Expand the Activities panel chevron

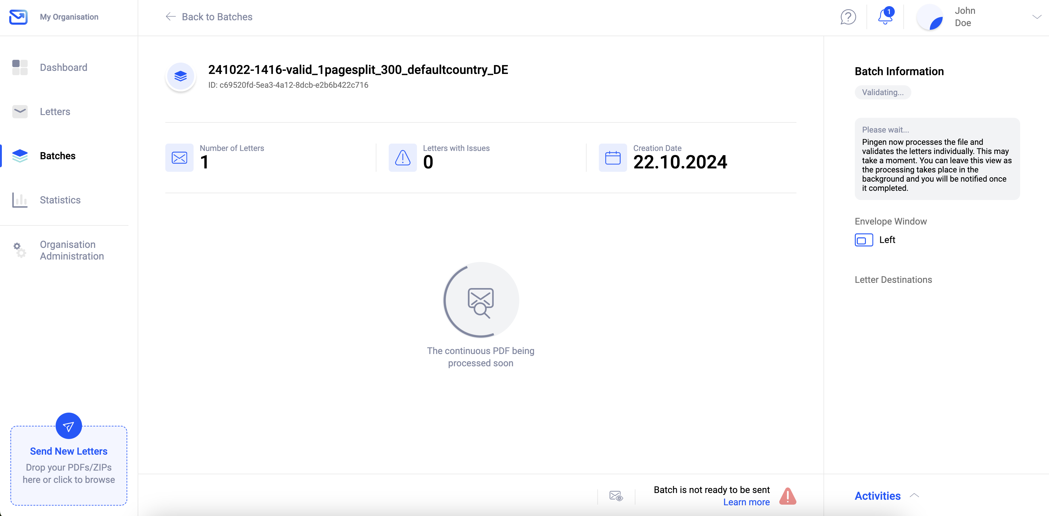pos(914,495)
